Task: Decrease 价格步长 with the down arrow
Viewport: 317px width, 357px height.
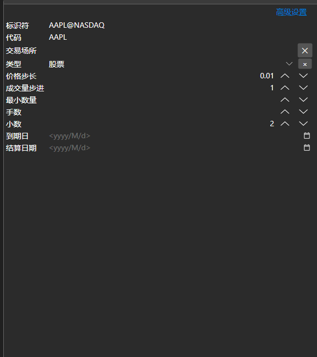Action: click(303, 76)
